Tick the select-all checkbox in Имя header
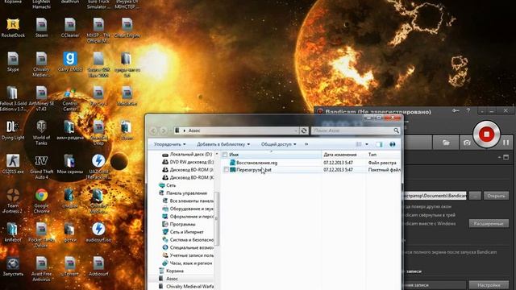Viewport: 516px width, 290px height. (x=225, y=154)
